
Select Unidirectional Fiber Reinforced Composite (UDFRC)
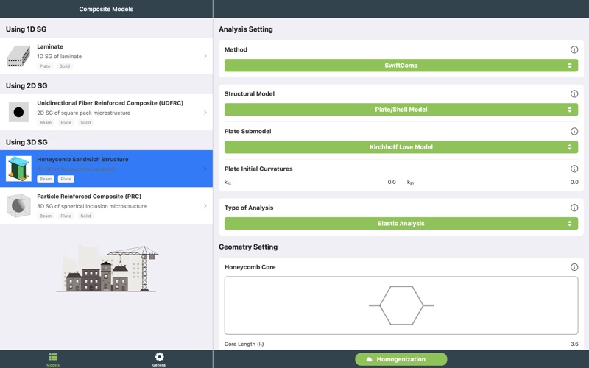(x=106, y=113)
